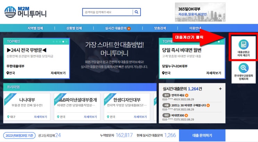Click the 대전 region tag
Screen dimensions: 258x142
pyautogui.click(x=166, y=115)
